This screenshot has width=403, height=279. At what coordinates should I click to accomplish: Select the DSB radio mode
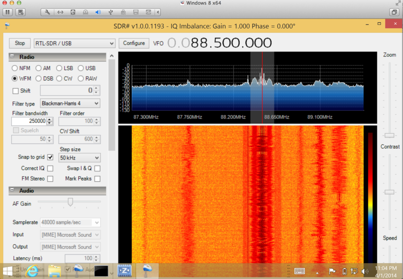[x=39, y=78]
